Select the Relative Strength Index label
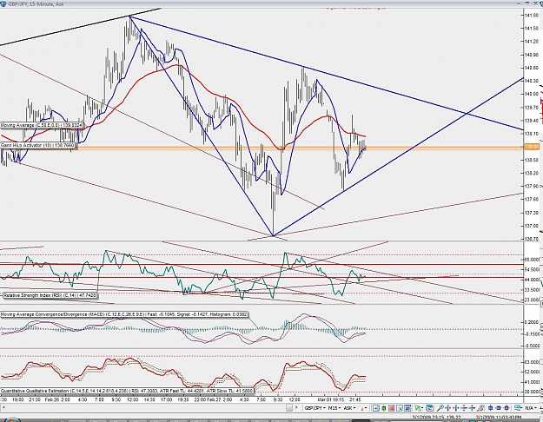The height and width of the screenshot is (422, 543). (50, 295)
